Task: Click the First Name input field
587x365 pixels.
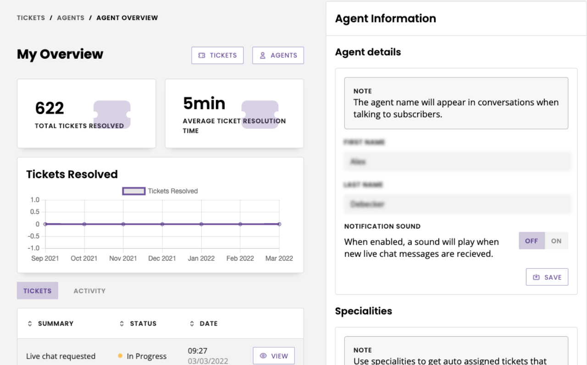Action: [456, 161]
